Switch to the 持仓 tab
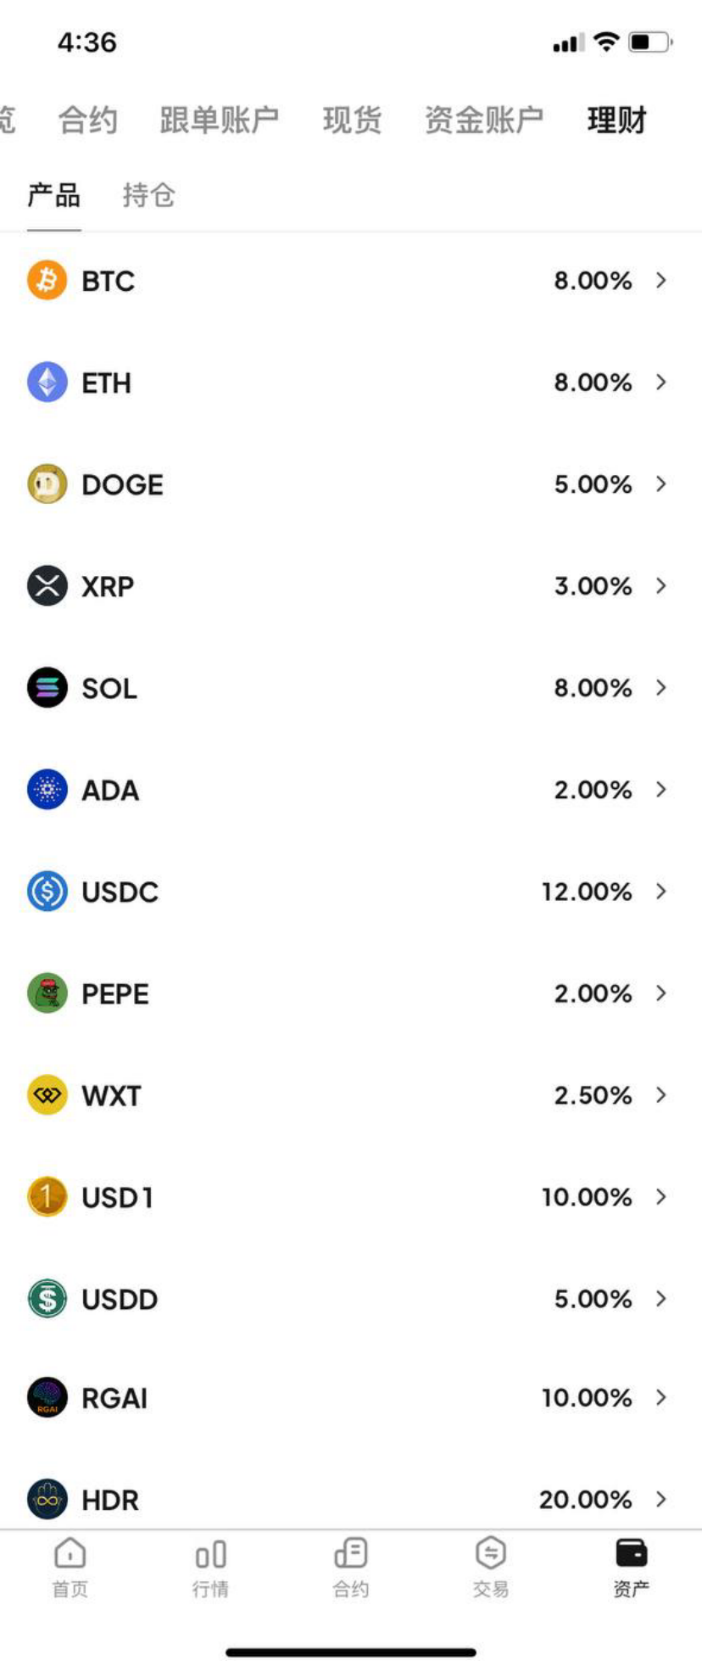 (148, 196)
